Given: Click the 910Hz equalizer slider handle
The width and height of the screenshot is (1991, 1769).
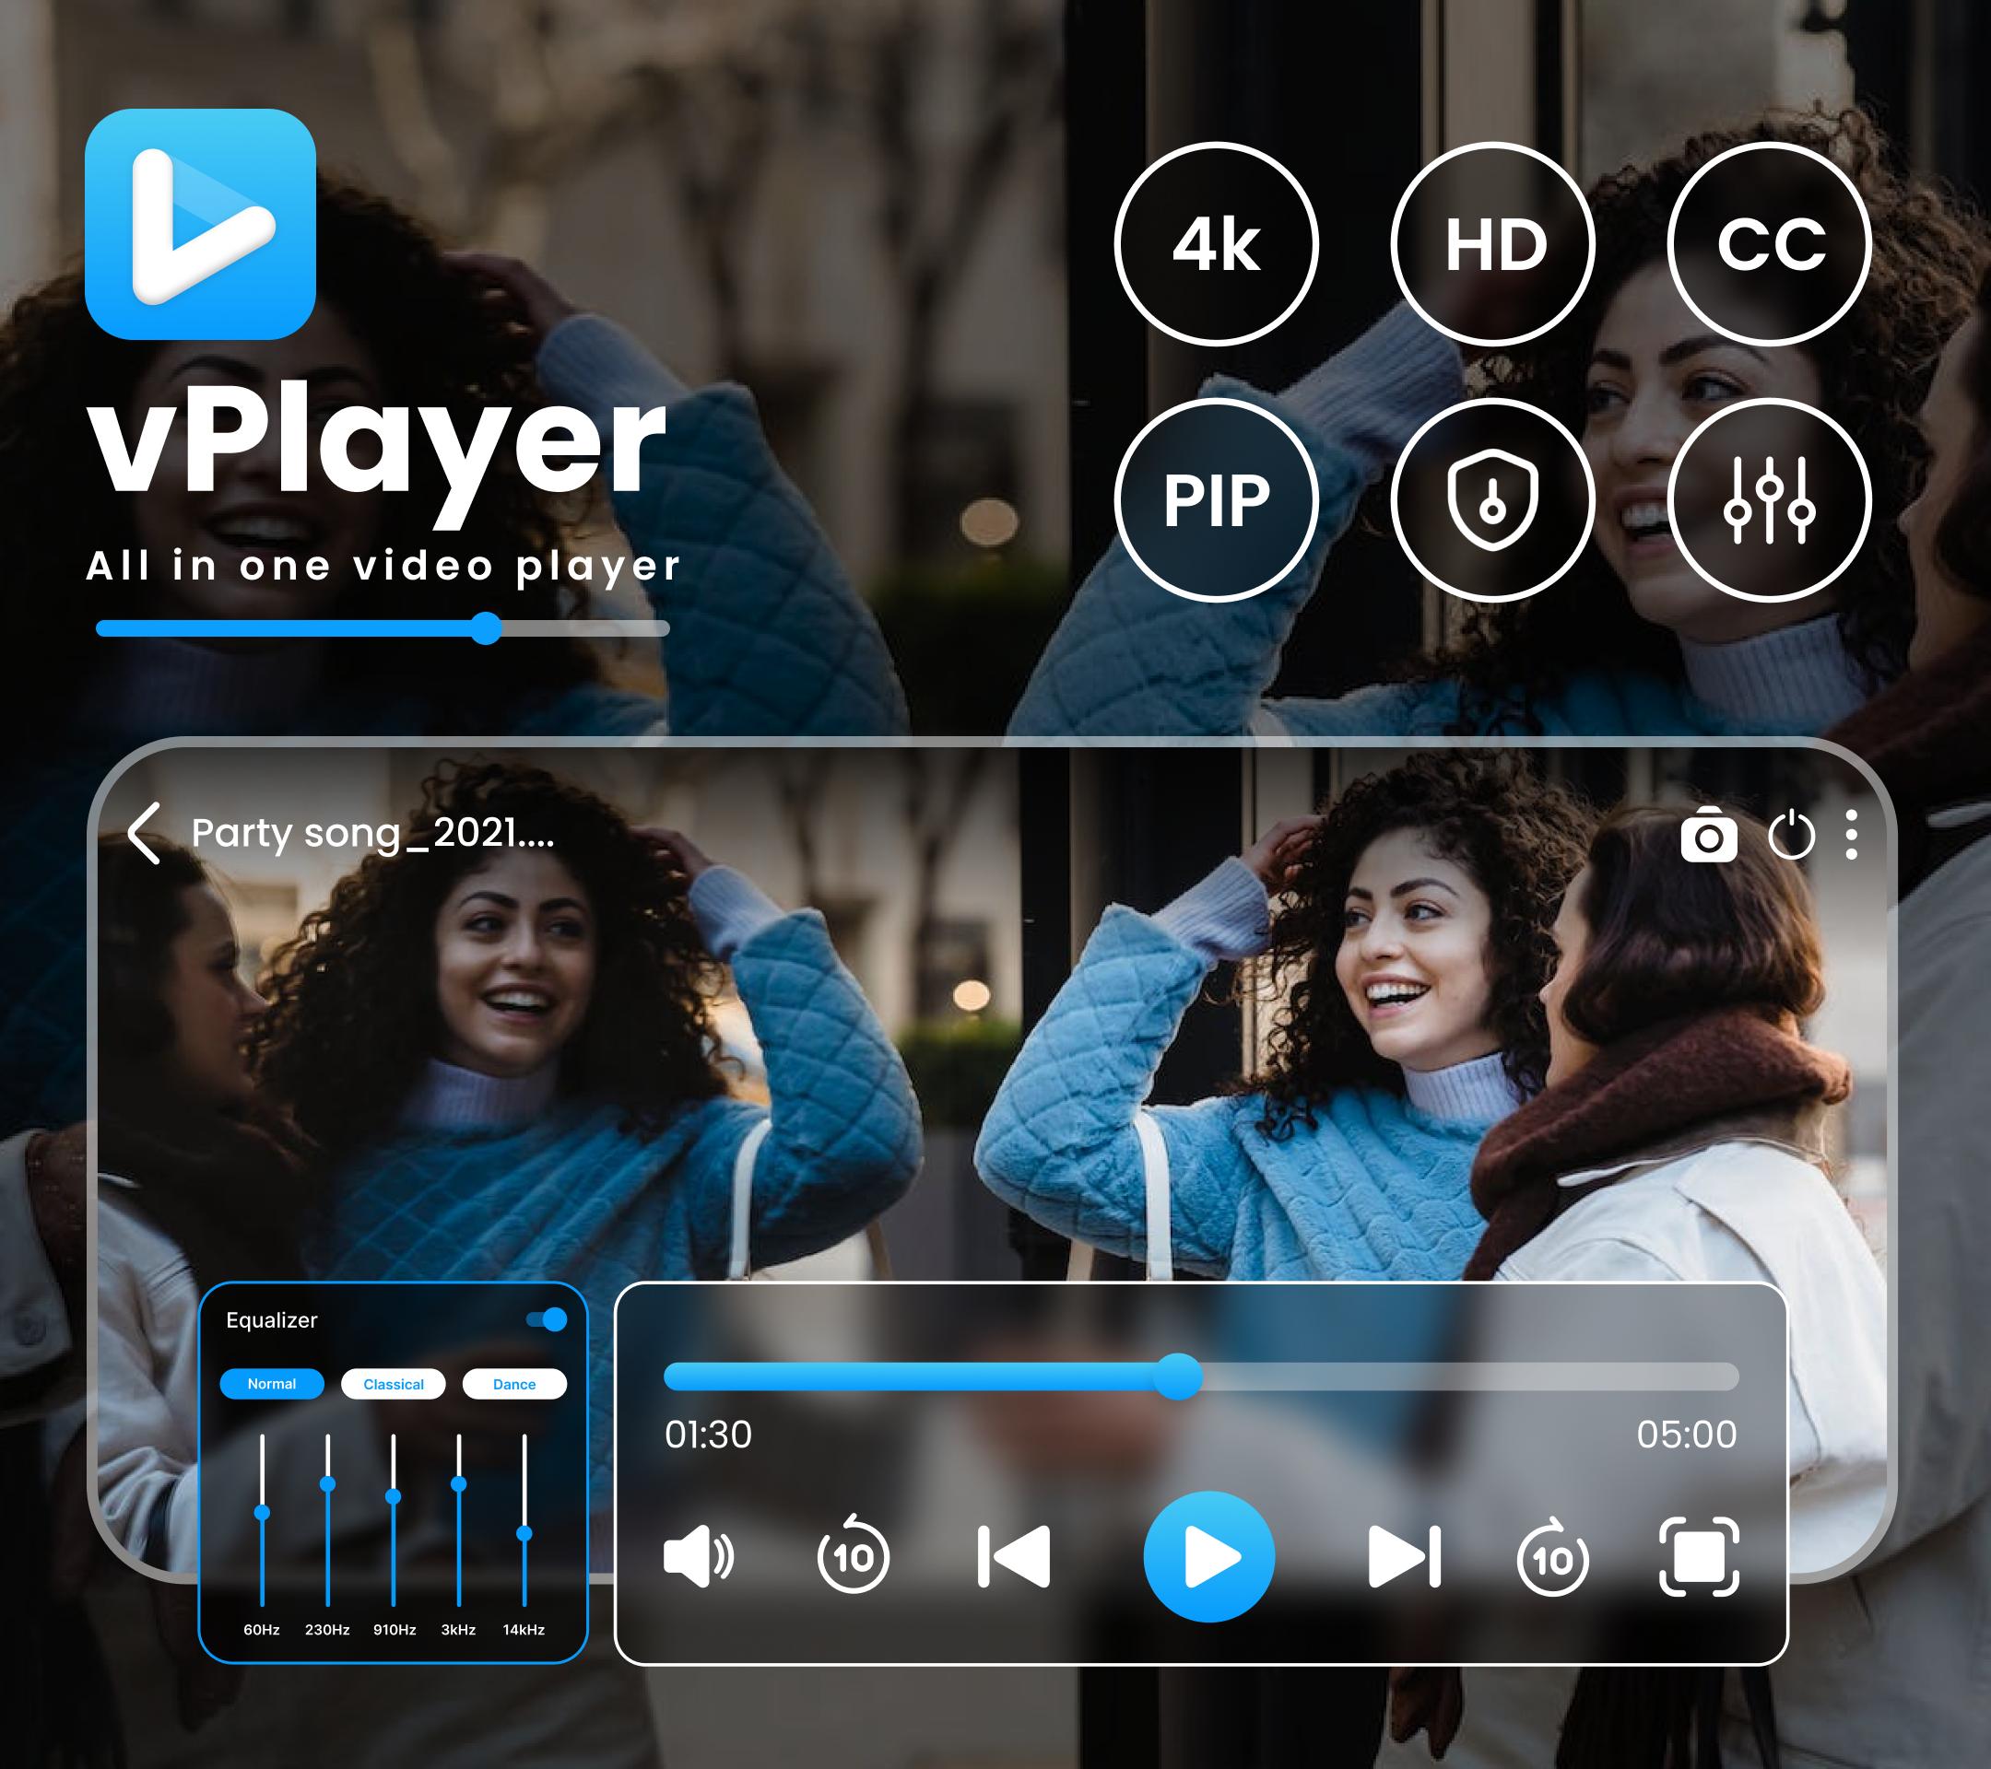Looking at the screenshot, I should pos(394,1496).
